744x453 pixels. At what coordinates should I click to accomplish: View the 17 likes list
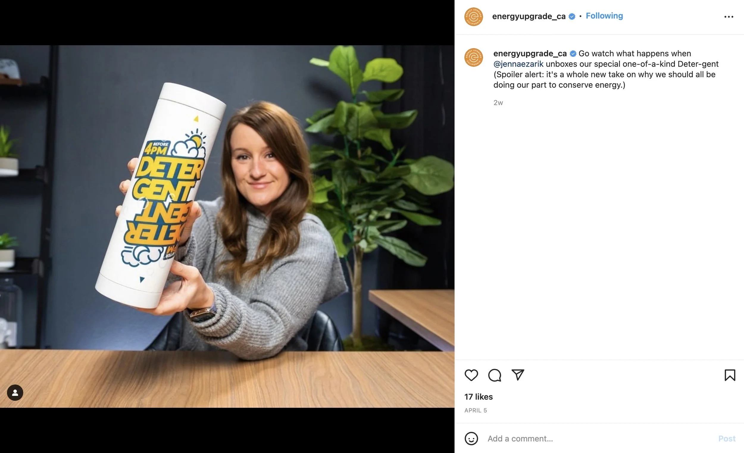478,396
